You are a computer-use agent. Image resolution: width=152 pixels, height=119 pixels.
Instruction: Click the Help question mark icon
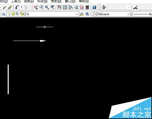point(94,7)
